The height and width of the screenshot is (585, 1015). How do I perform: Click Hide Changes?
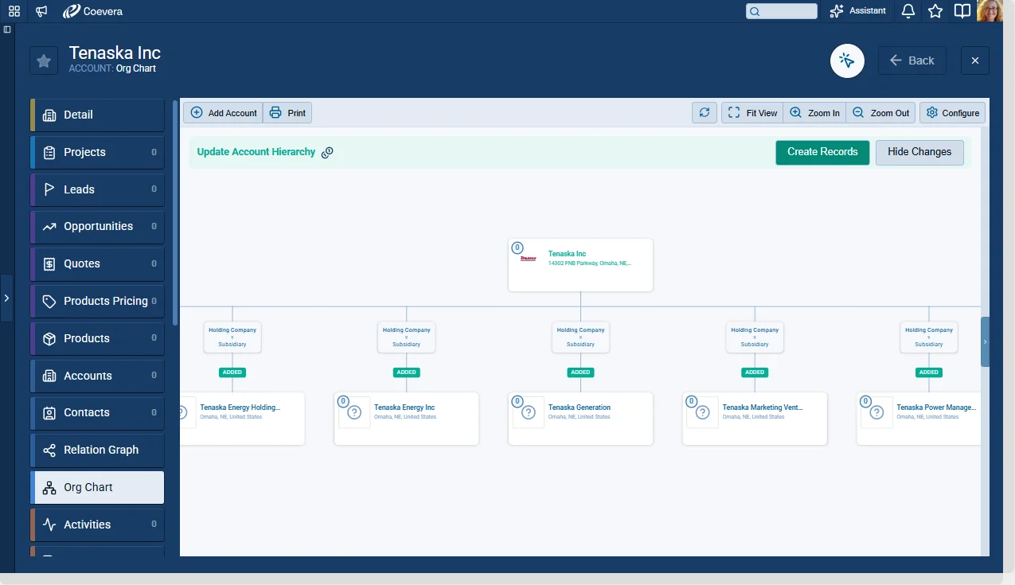(x=919, y=152)
